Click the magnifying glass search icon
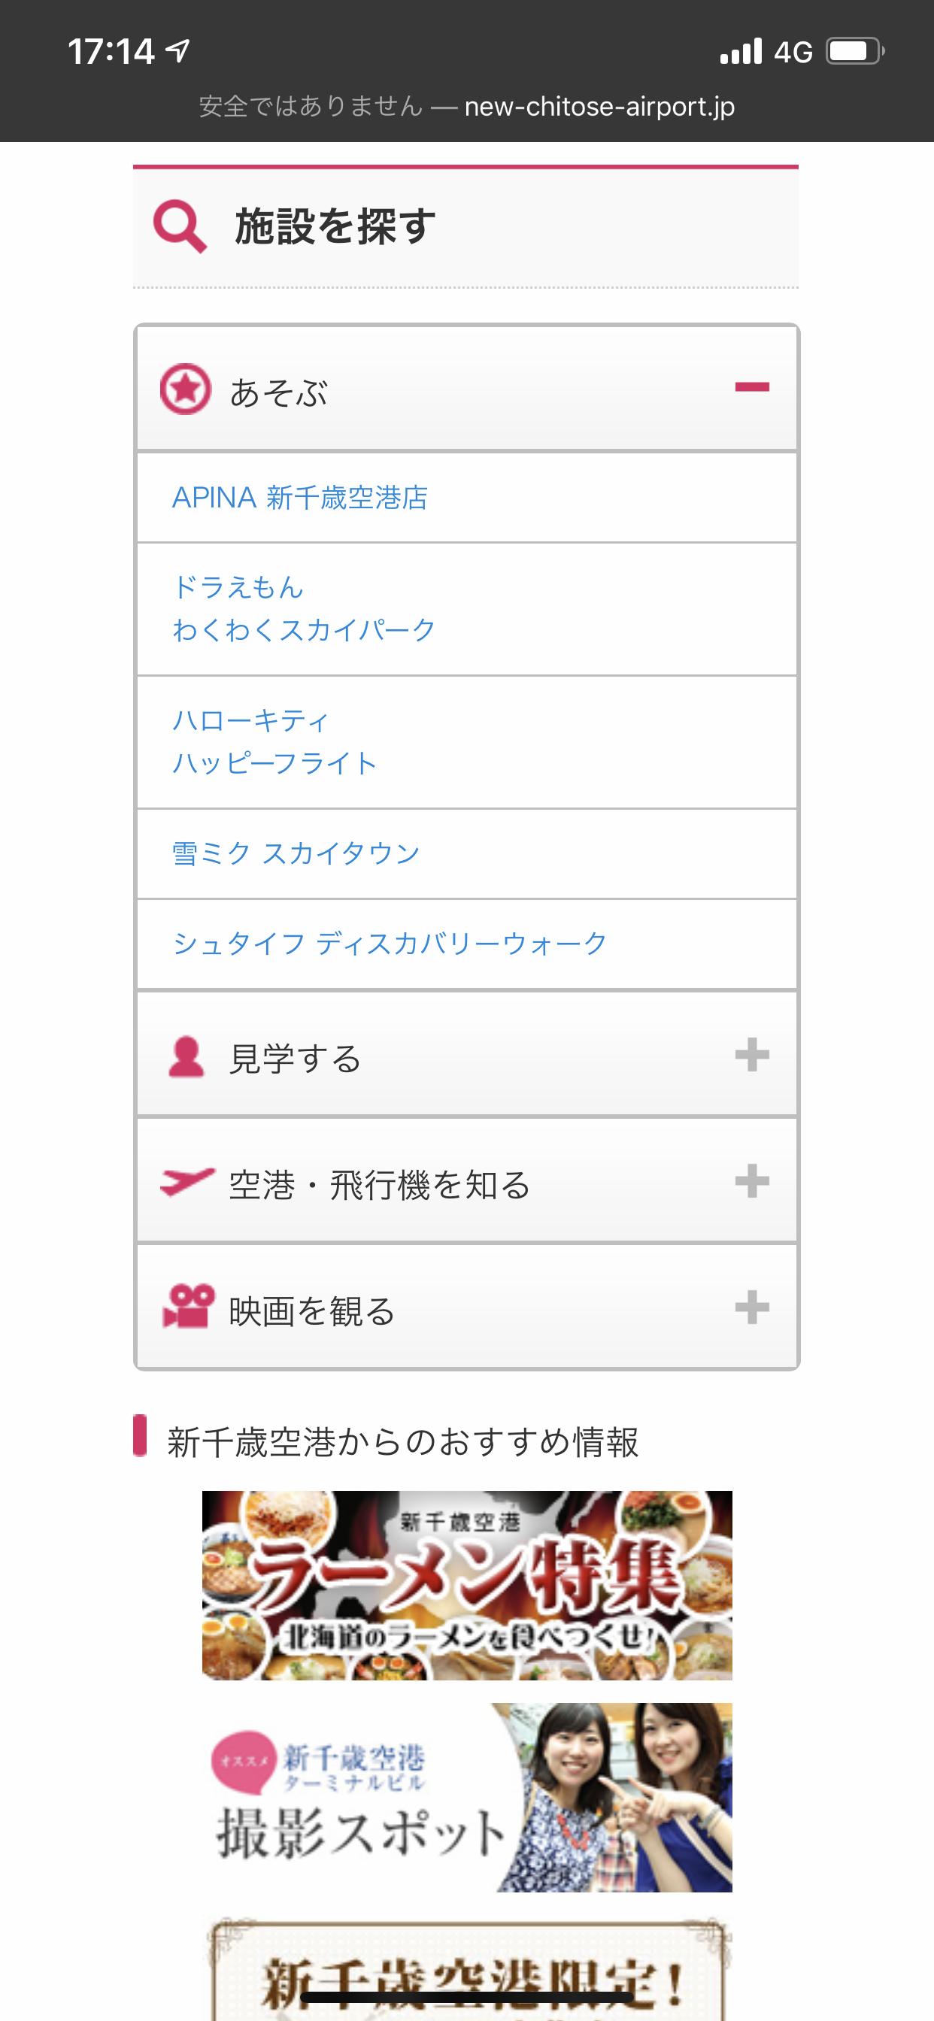This screenshot has width=934, height=2021. point(180,227)
